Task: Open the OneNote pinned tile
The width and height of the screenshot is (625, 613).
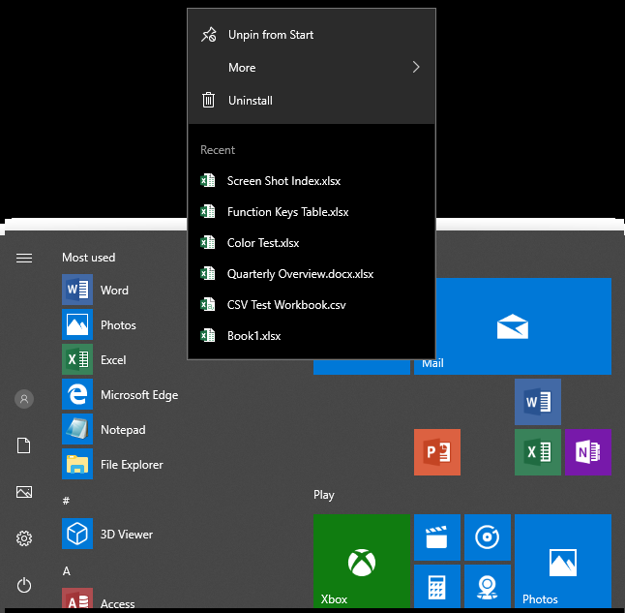Action: pyautogui.click(x=588, y=452)
